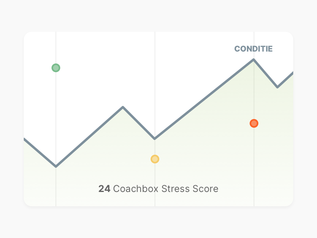Click the letter C of CONDITIE
The width and height of the screenshot is (317, 238).
237,49
